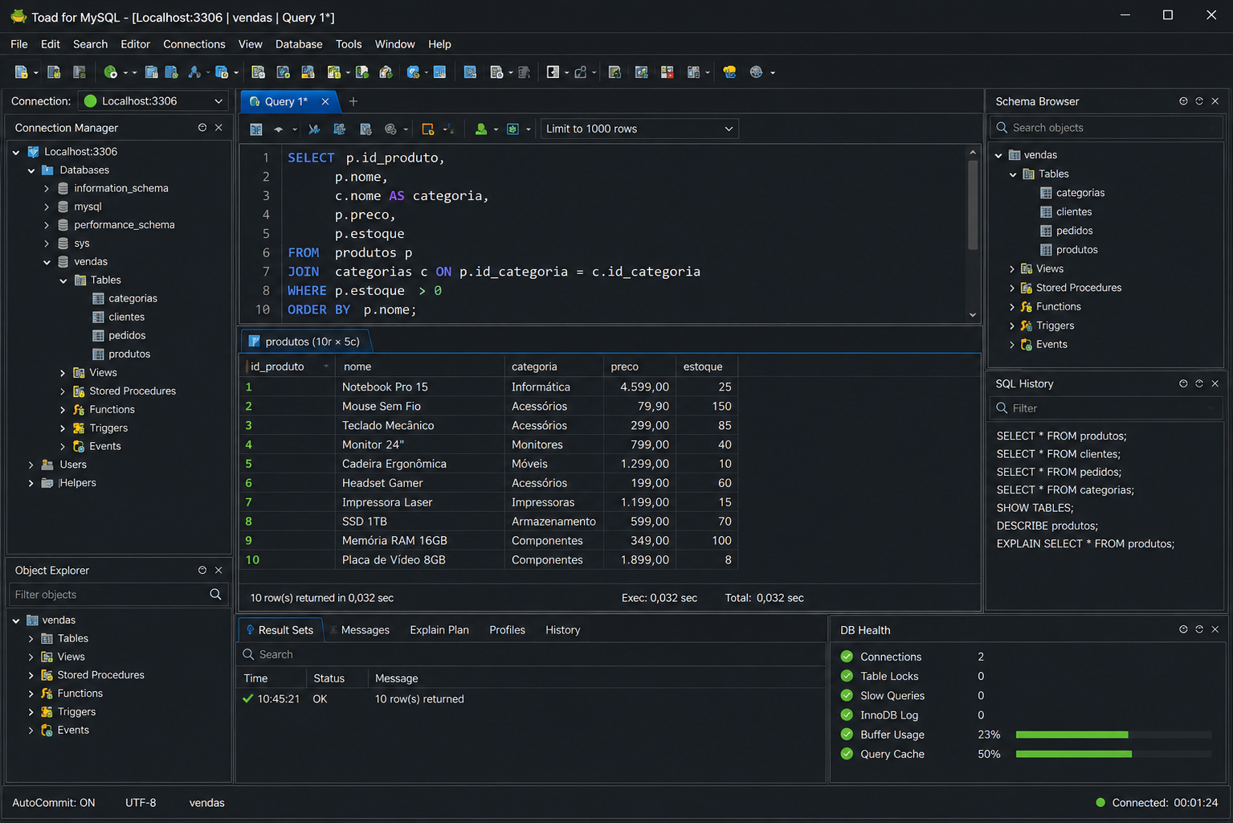Viewport: 1233px width, 823px height.
Task: Select pedidos table in Schema Browser
Action: click(1075, 231)
